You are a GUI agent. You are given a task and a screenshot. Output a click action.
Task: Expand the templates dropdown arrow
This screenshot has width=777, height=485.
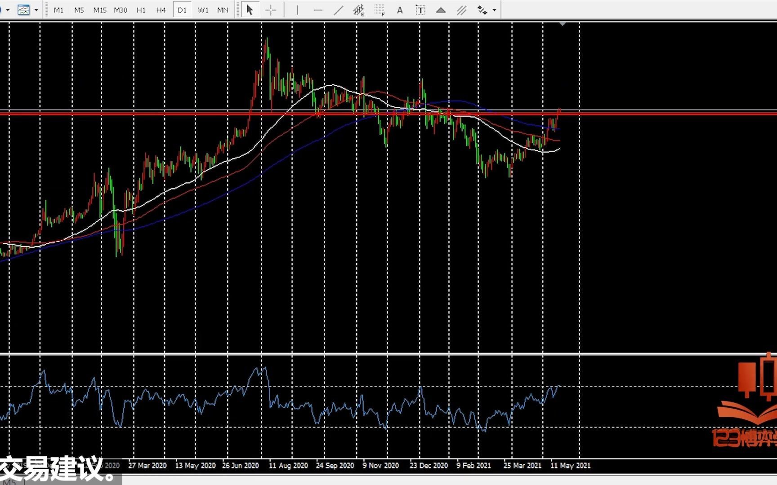[x=36, y=10]
